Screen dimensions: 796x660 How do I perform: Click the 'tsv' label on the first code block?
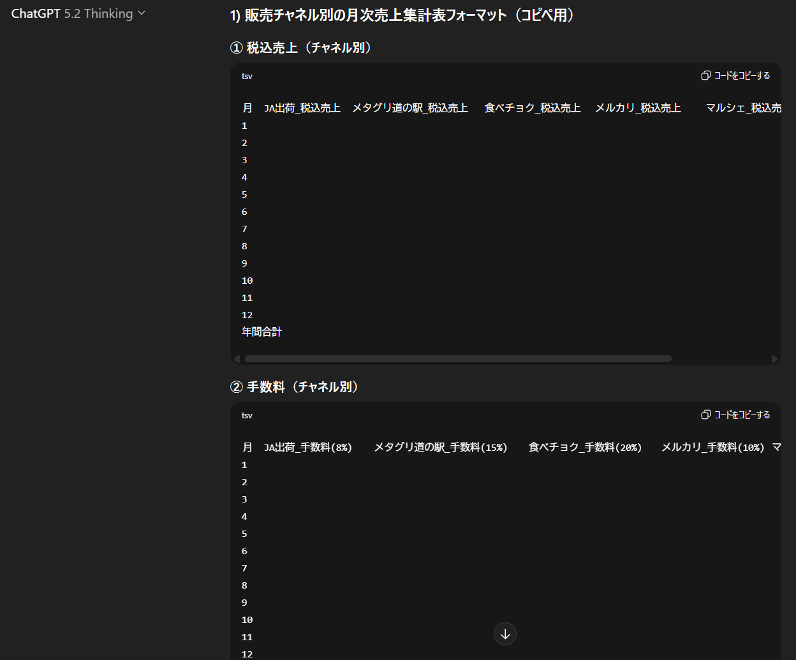click(x=247, y=76)
